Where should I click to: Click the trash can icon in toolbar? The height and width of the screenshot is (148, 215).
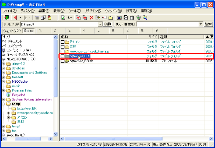coord(132,17)
